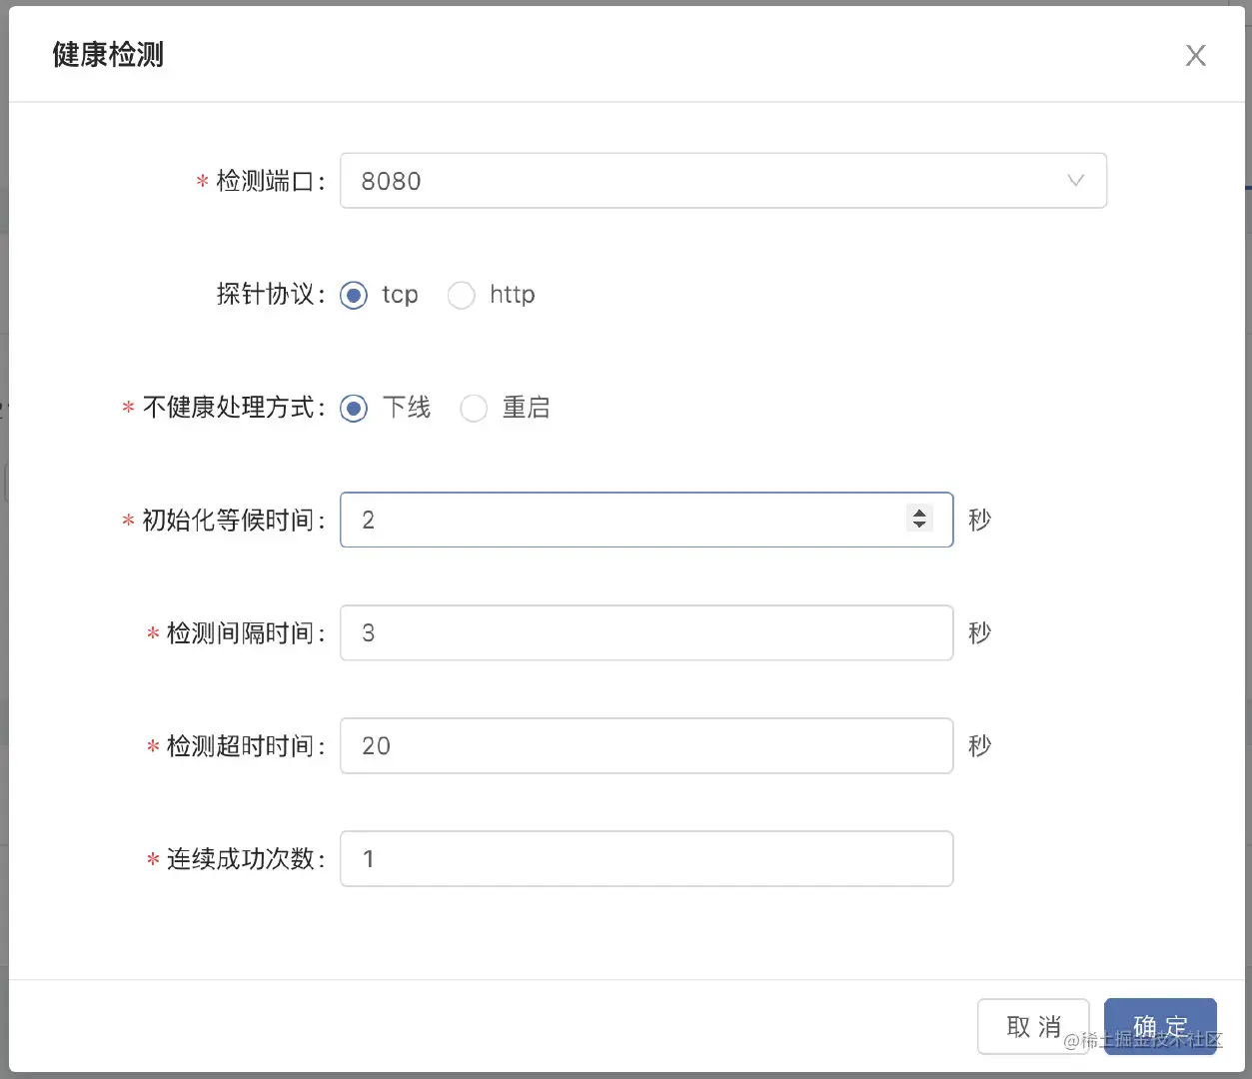Focus the 检测超时时间 input with value 20
Image resolution: width=1252 pixels, height=1079 pixels.
(646, 745)
